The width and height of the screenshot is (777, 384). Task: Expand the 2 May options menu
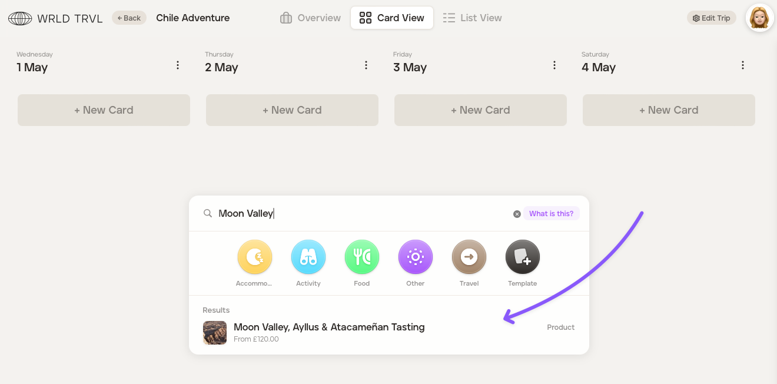(366, 65)
